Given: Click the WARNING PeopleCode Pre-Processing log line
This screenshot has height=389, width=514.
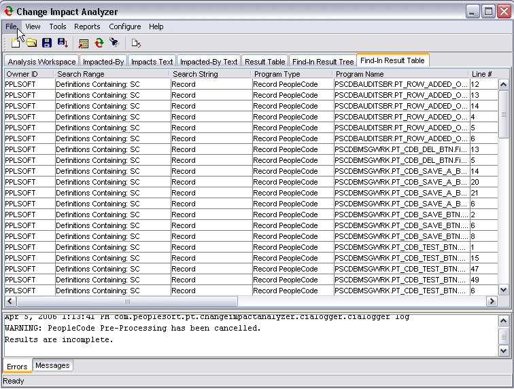Looking at the screenshot, I should coord(133,328).
